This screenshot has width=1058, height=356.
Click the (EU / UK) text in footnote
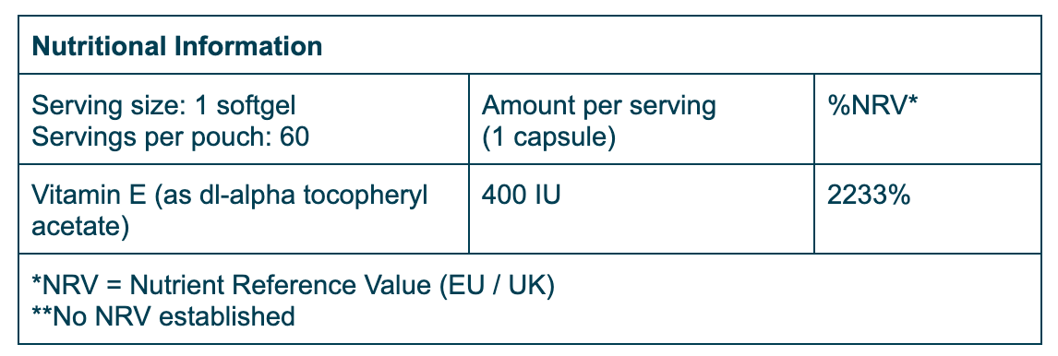497,285
